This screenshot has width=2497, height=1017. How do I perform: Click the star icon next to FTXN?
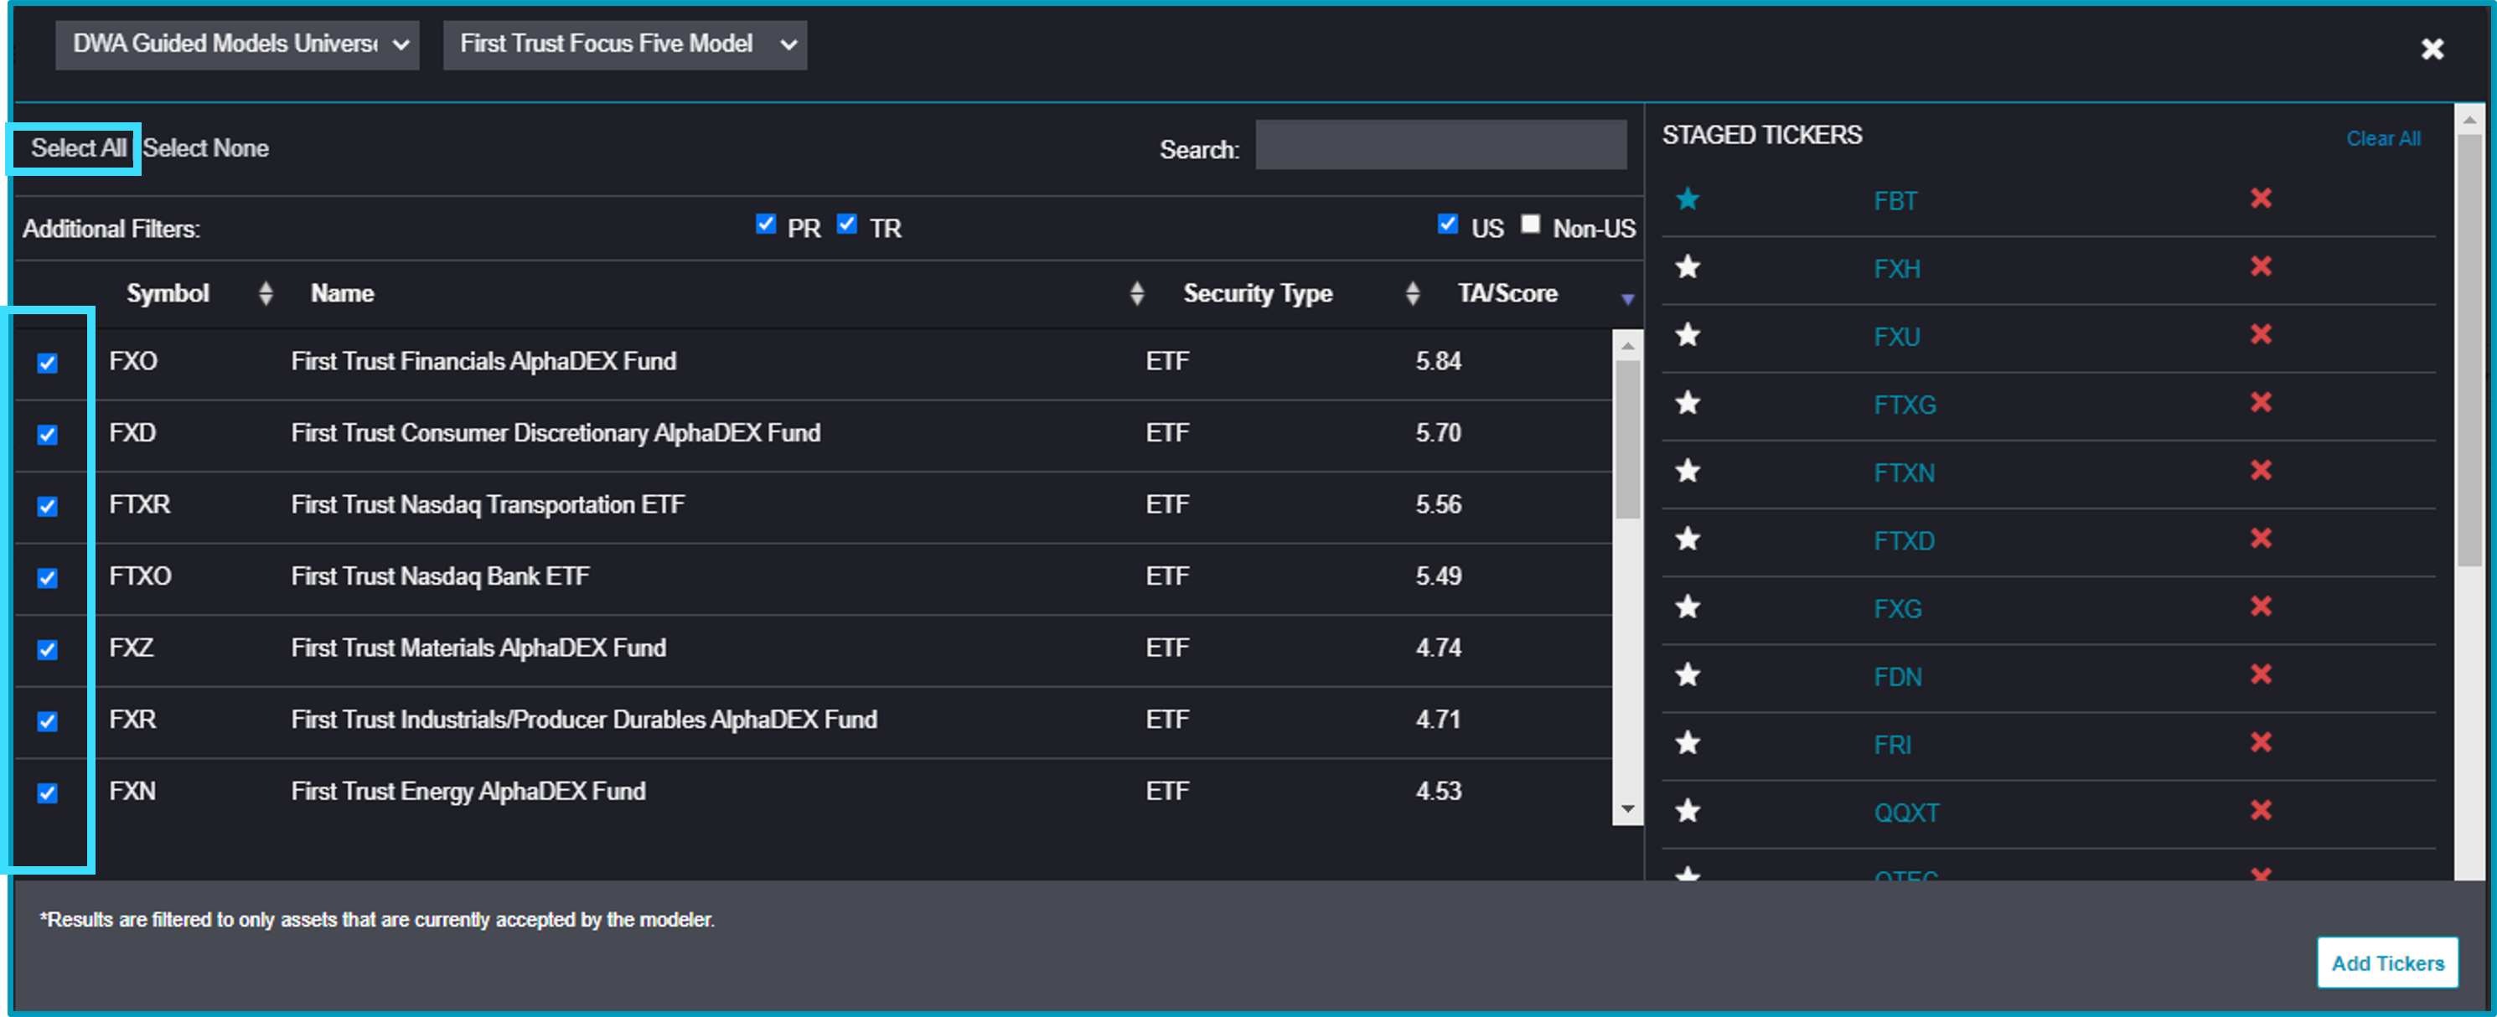[x=1688, y=470]
